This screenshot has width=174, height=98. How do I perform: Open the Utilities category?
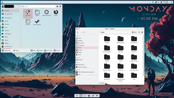pos(10,43)
